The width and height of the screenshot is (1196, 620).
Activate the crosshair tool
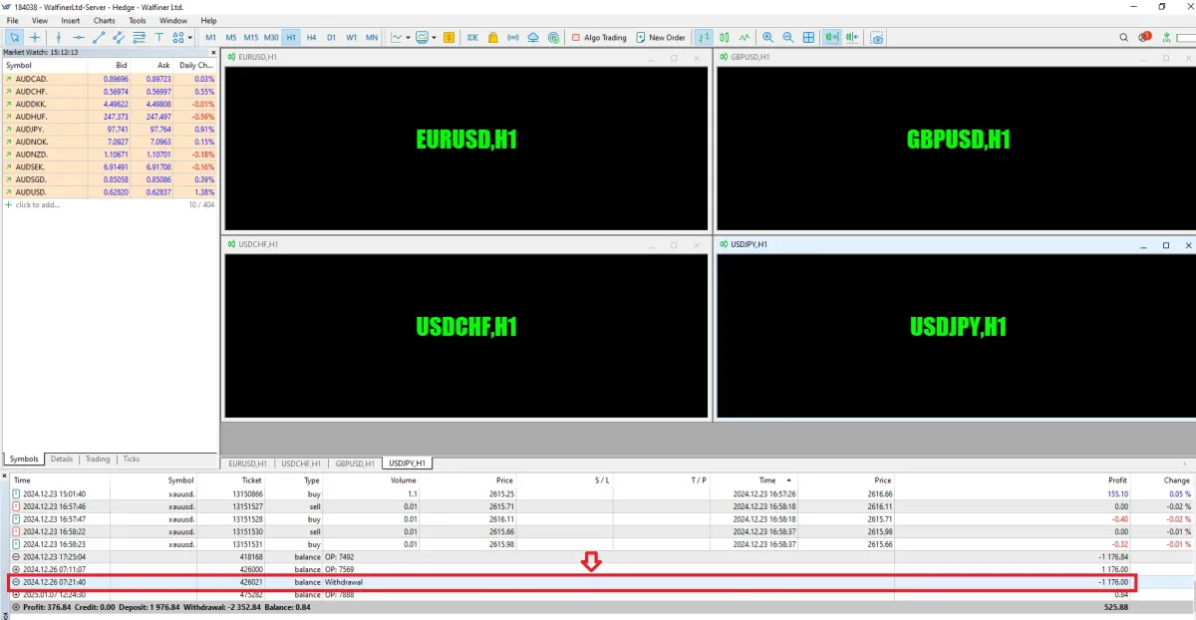point(35,37)
